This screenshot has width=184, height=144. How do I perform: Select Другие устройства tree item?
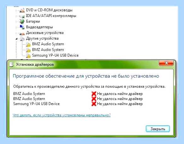(x=42, y=38)
